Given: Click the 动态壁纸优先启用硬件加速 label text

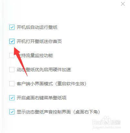Looking at the screenshot, I should (44, 70).
